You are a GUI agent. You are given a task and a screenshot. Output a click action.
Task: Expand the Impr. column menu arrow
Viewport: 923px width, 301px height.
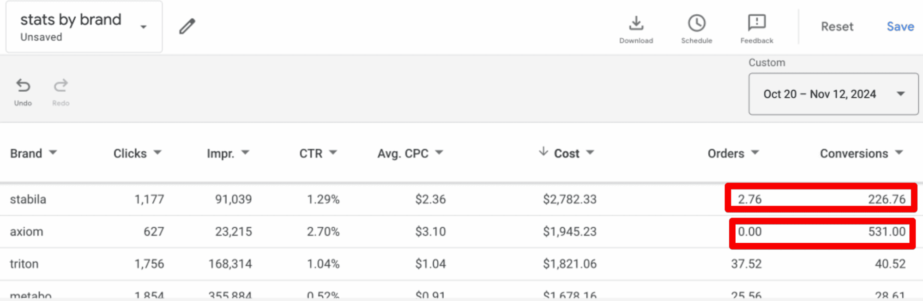pos(245,153)
